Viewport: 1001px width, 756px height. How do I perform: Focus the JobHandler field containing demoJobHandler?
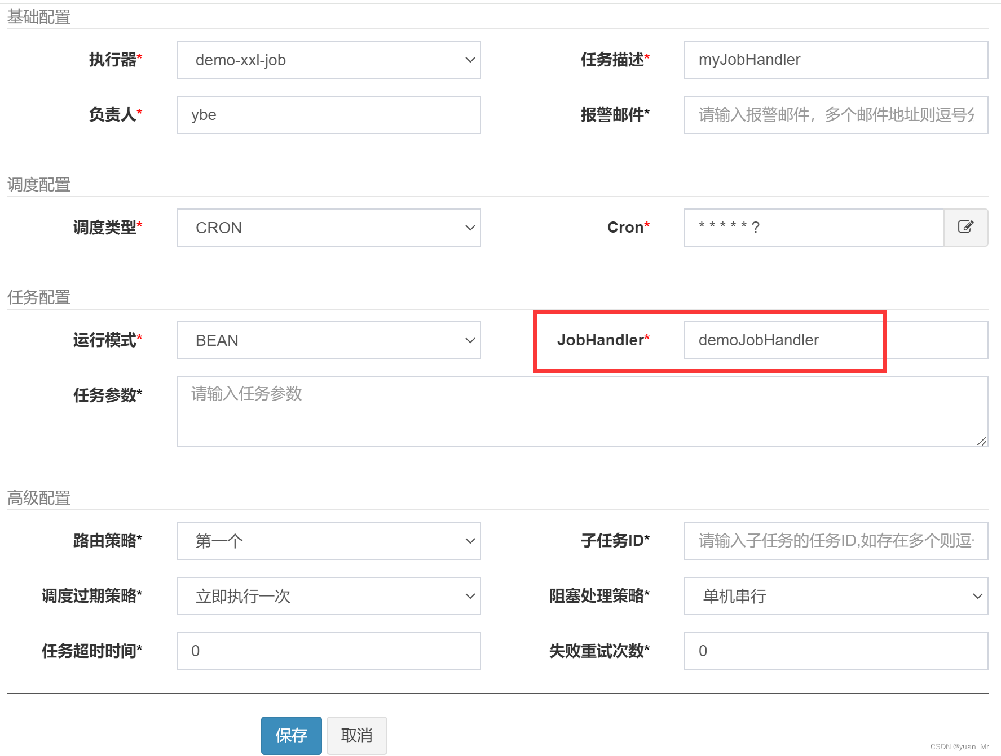(x=836, y=340)
